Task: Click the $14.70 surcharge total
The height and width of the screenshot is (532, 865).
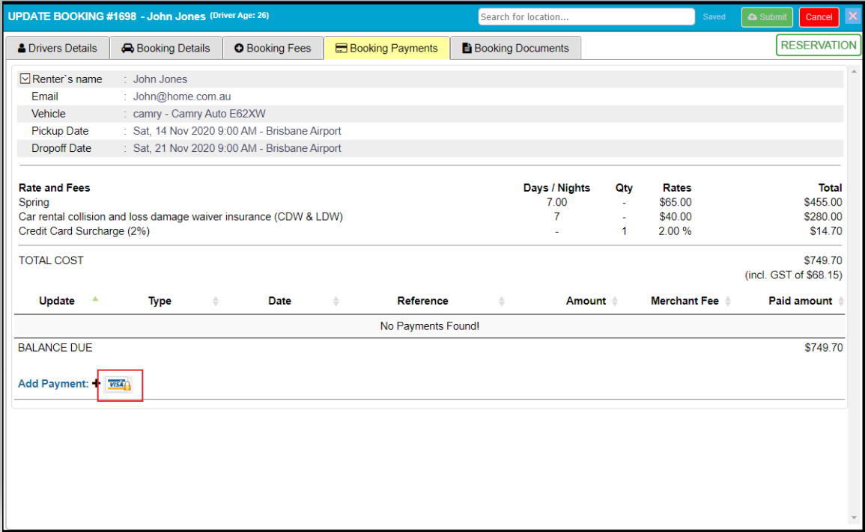Action: (x=826, y=231)
